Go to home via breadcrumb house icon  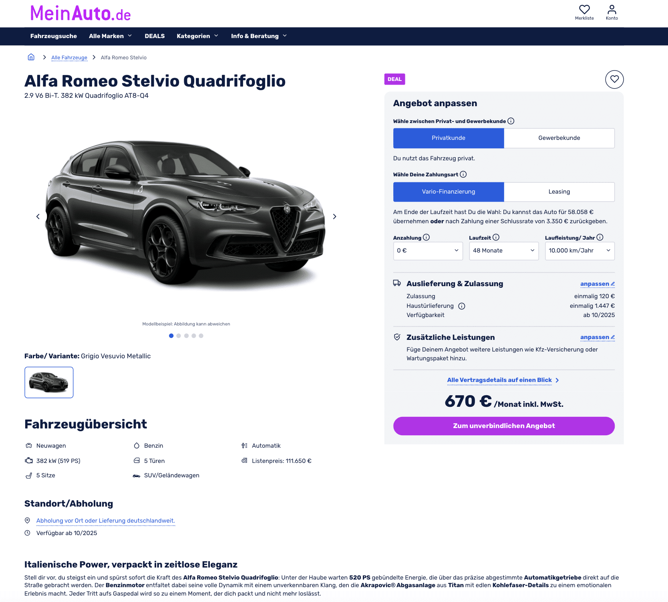coord(31,57)
